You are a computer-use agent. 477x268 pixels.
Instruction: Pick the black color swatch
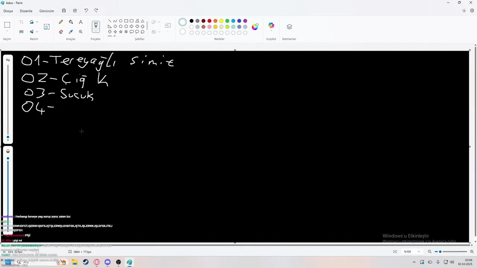click(192, 21)
